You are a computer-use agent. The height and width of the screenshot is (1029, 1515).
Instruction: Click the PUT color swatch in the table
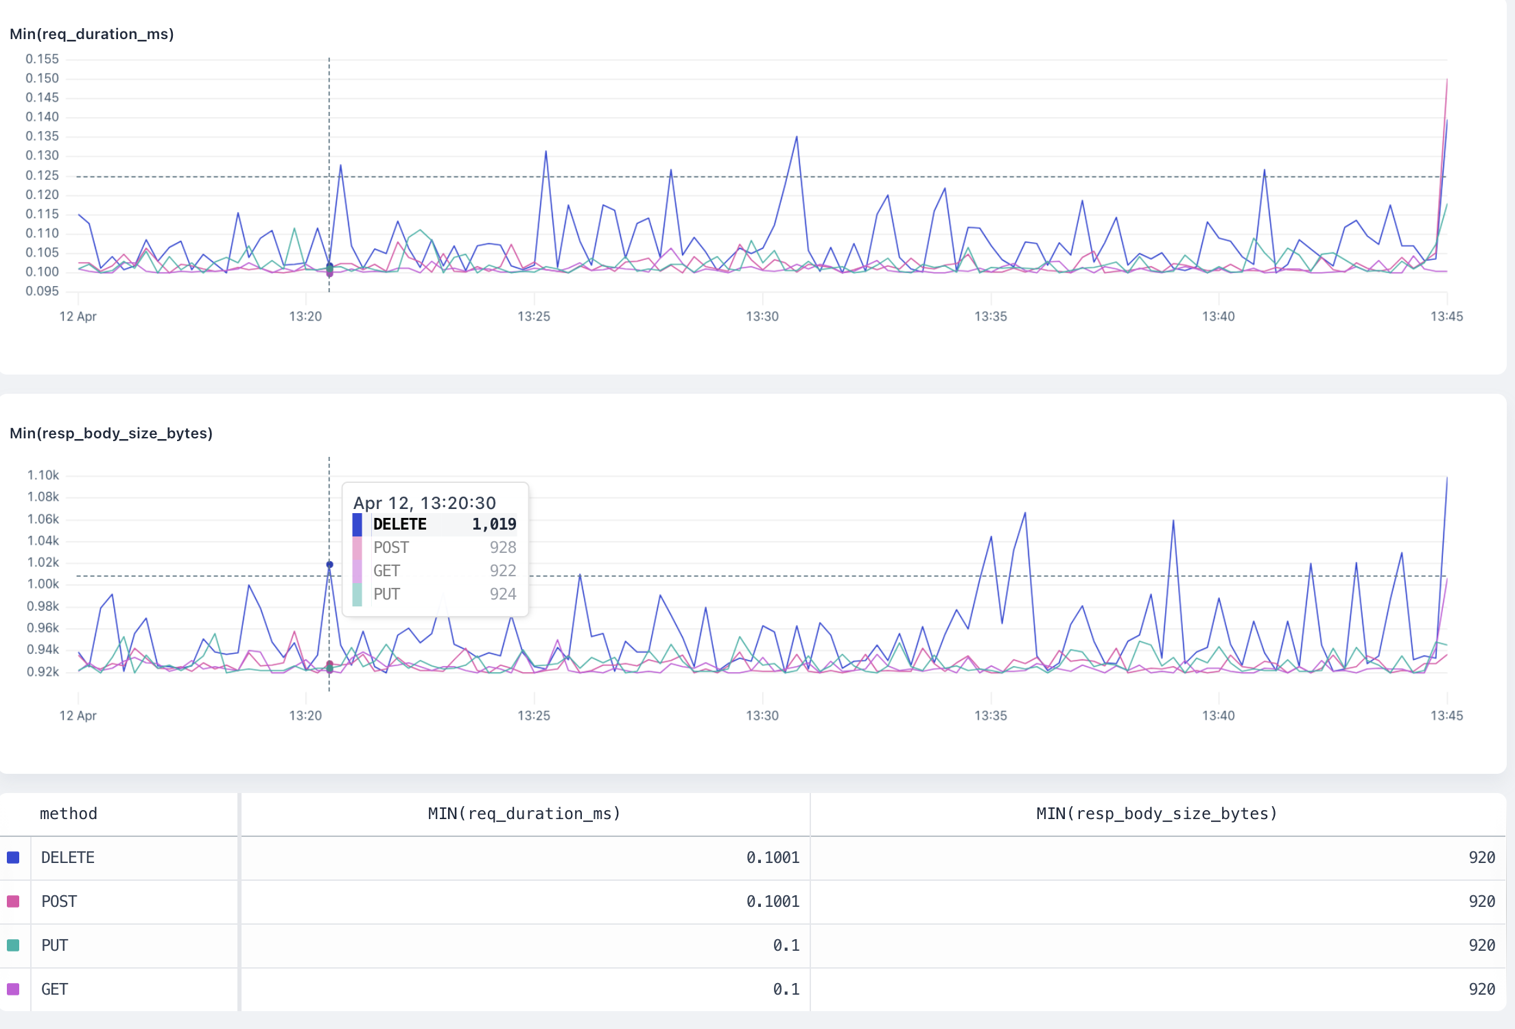(13, 945)
